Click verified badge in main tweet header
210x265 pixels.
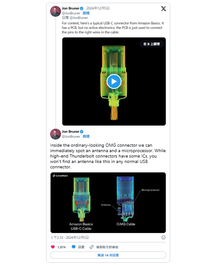click(x=82, y=131)
